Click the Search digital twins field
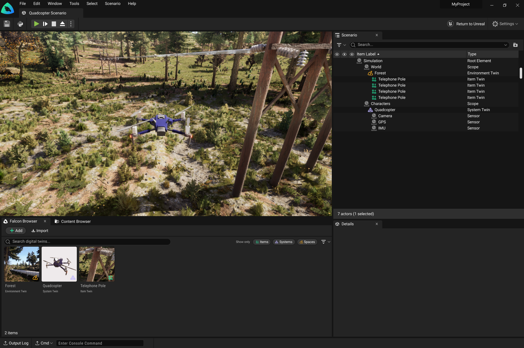Viewport: 524px width, 348px height. (88, 241)
